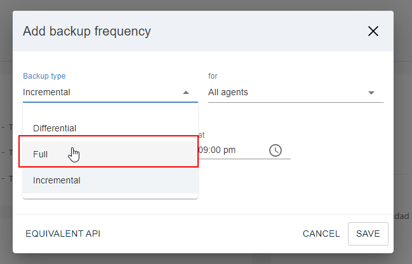Save the backup frequency

click(x=368, y=234)
